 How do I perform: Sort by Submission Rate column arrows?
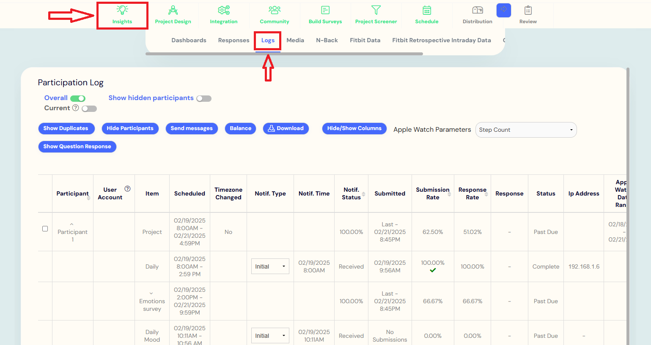[449, 194]
